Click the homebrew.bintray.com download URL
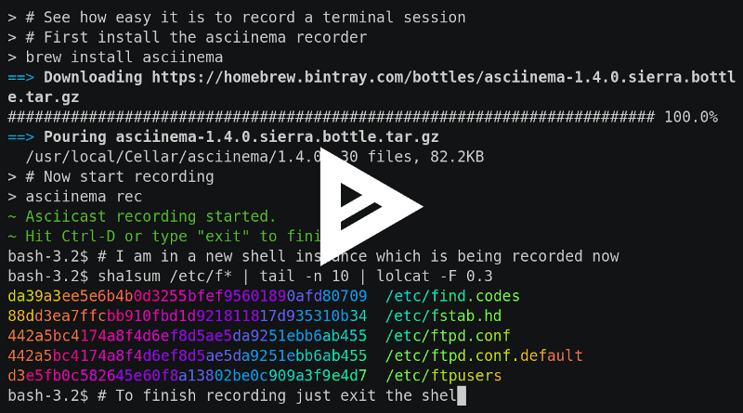 pos(444,77)
